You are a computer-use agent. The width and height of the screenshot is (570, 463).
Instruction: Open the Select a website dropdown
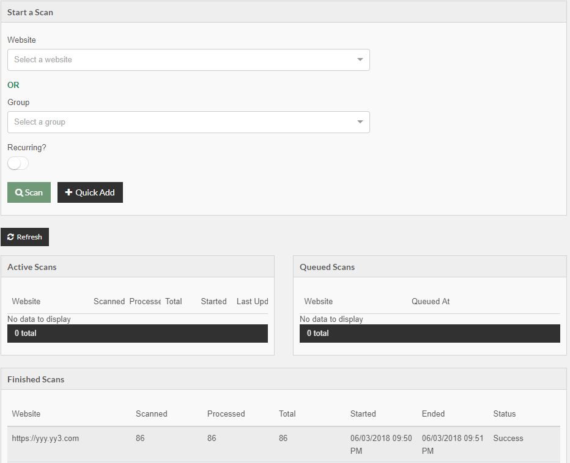(x=188, y=60)
